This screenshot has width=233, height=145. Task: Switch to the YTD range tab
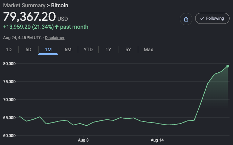coord(88,49)
